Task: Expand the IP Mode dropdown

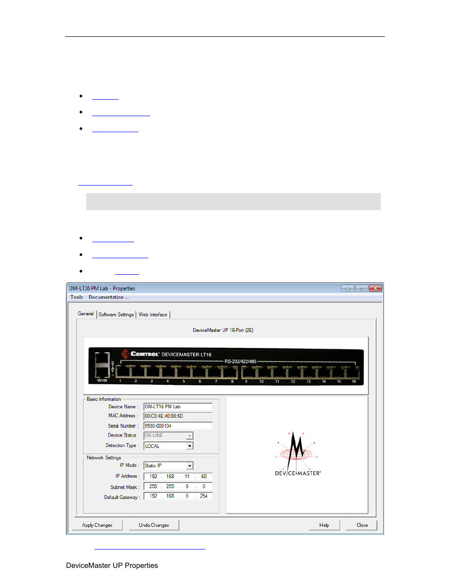Action: [x=190, y=466]
